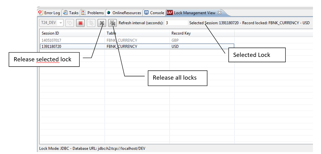Click the Refresh interval seconds field
This screenshot has width=321, height=154.
click(176, 23)
